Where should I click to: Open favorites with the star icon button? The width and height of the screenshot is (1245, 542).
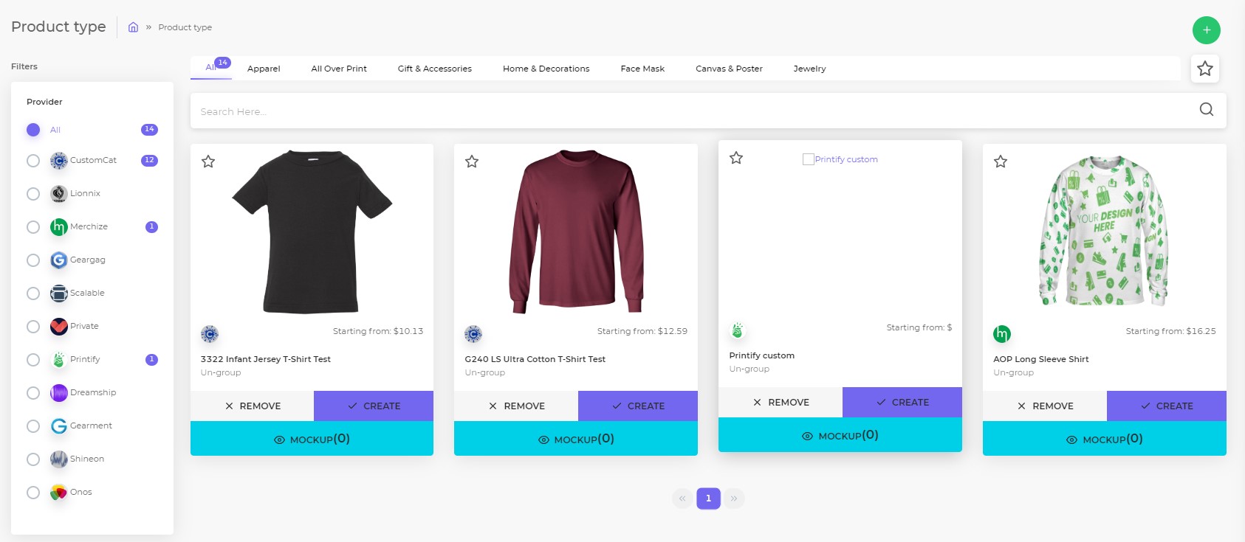coord(1205,69)
